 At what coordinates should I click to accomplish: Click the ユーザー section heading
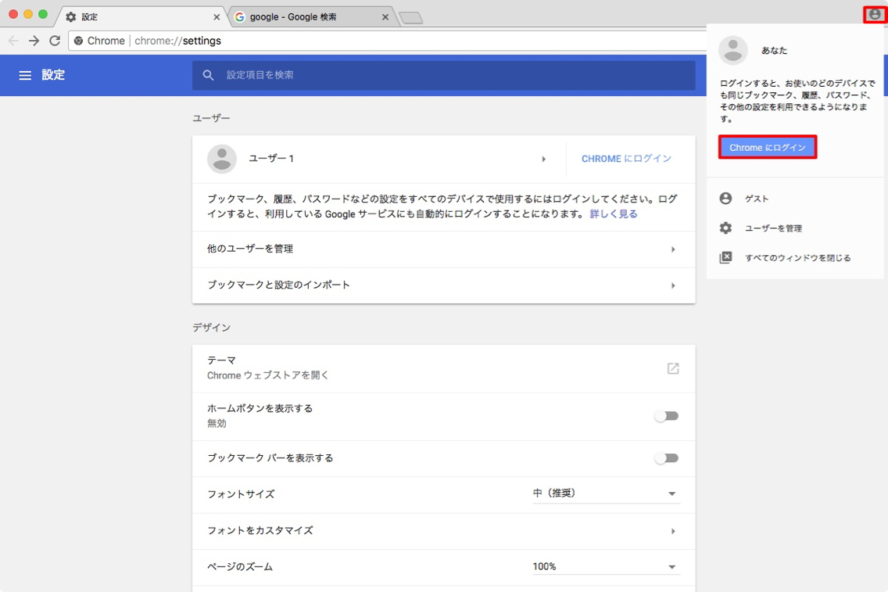(x=211, y=118)
